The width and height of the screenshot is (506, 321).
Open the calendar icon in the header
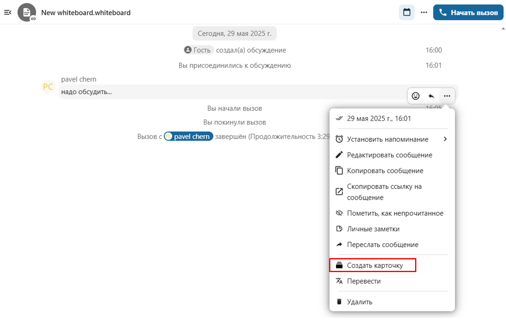[406, 12]
